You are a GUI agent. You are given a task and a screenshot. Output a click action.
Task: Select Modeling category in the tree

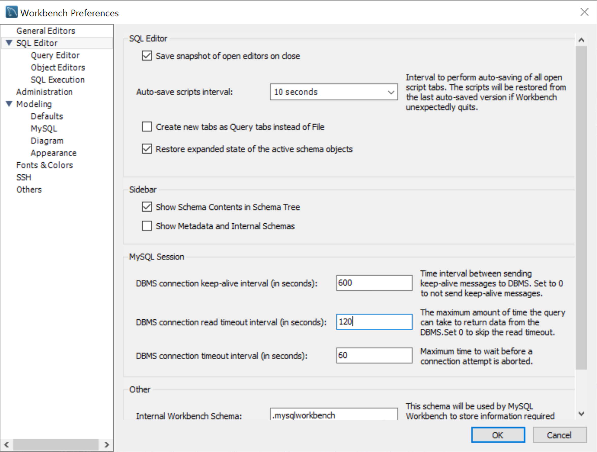[34, 104]
